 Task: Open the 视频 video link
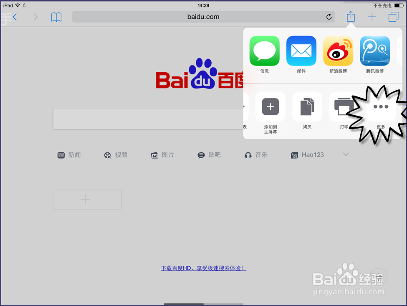click(116, 155)
